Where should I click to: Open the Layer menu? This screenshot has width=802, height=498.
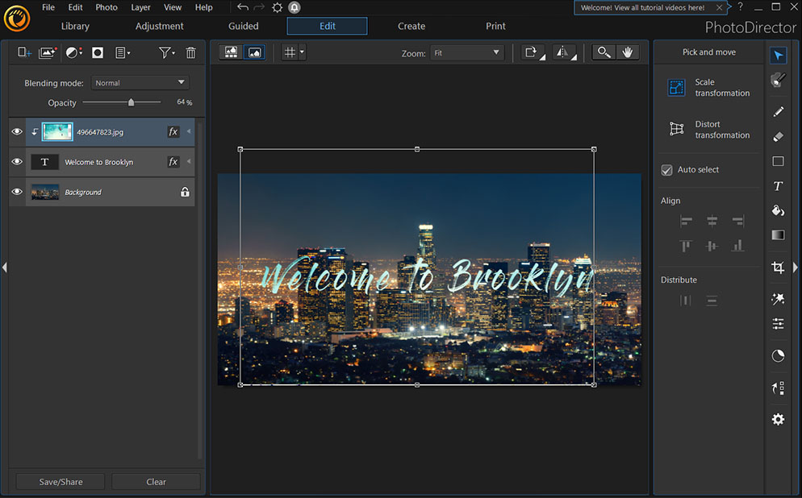pyautogui.click(x=140, y=7)
